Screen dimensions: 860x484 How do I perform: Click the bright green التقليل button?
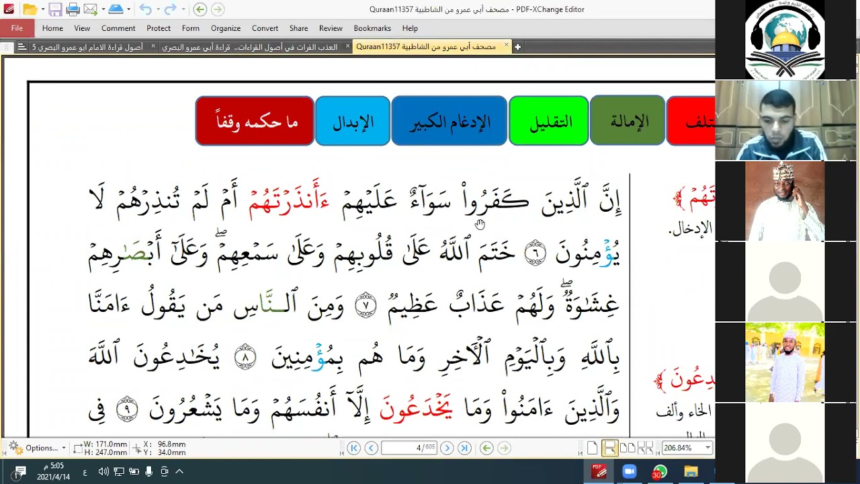pyautogui.click(x=548, y=121)
